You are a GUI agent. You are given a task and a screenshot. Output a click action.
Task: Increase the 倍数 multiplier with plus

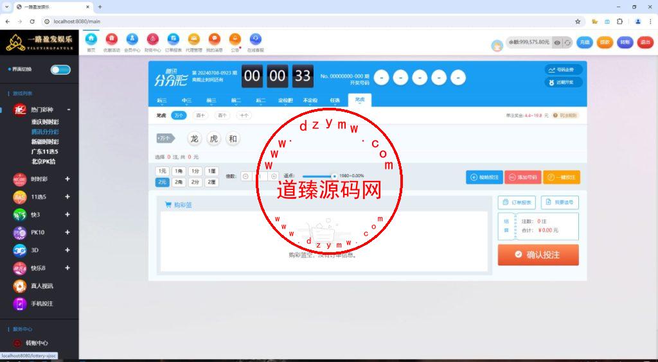point(274,177)
